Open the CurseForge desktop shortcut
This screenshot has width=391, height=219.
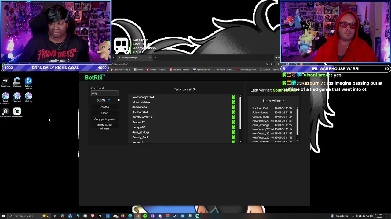pos(5,82)
